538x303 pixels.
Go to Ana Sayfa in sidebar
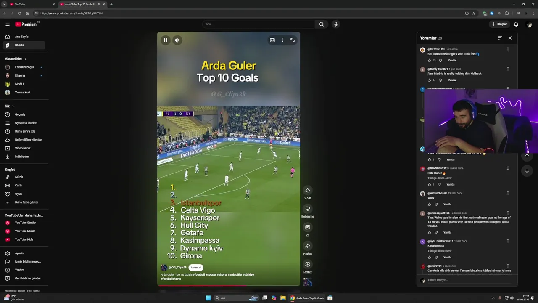coord(24,37)
